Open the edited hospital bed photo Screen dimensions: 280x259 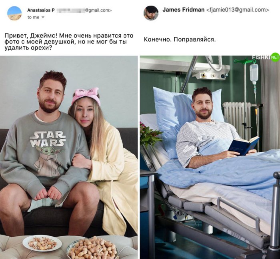[x=210, y=157]
